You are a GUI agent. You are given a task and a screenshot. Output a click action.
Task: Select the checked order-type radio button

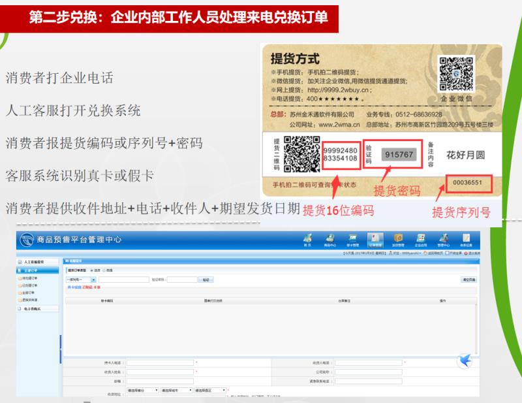pyautogui.click(x=92, y=270)
